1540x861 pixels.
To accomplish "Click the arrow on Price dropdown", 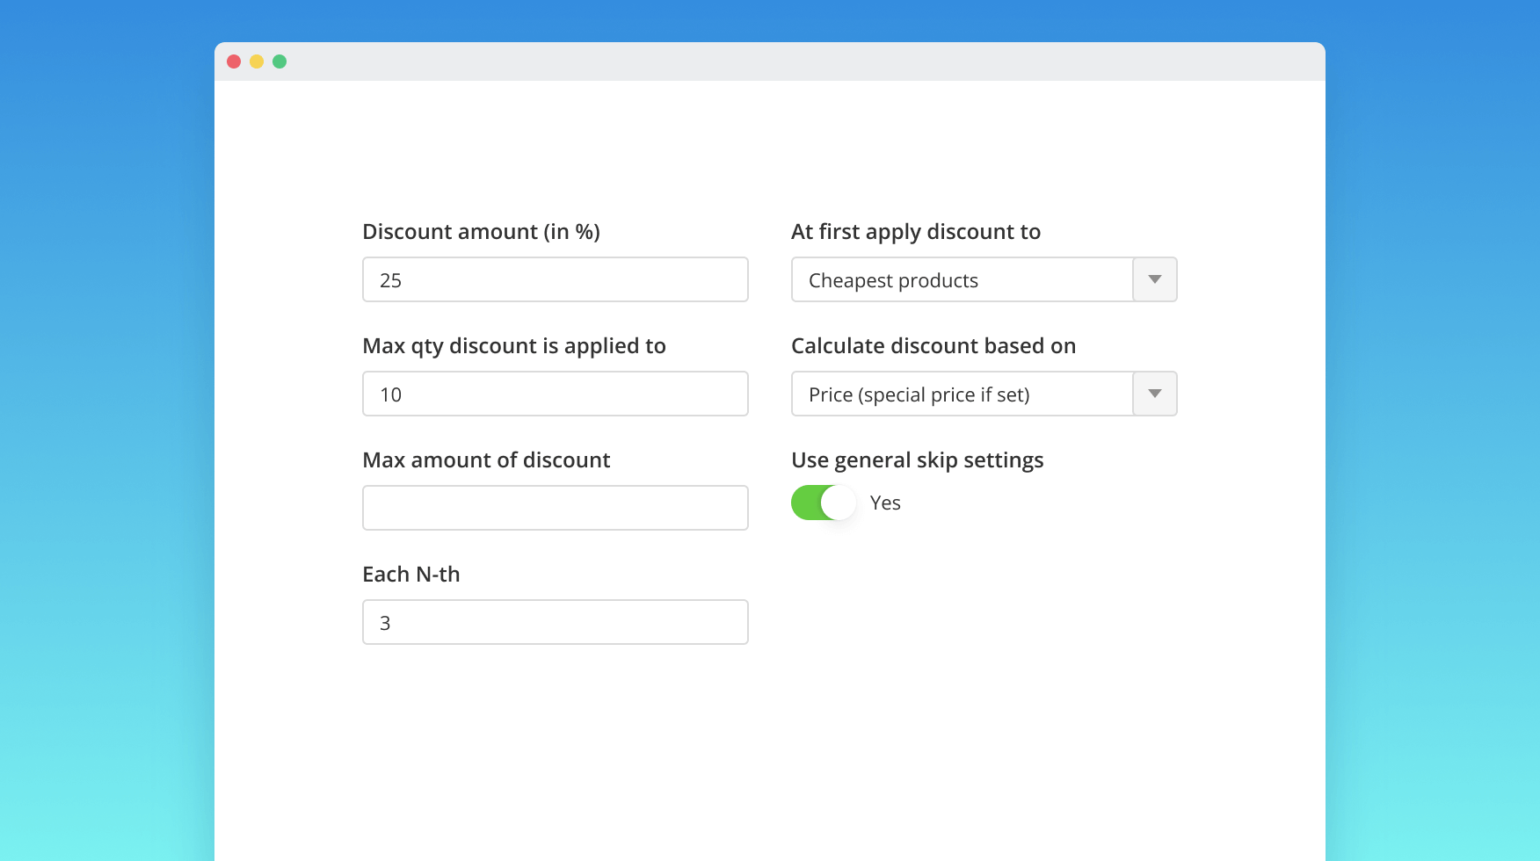I will click(1155, 394).
